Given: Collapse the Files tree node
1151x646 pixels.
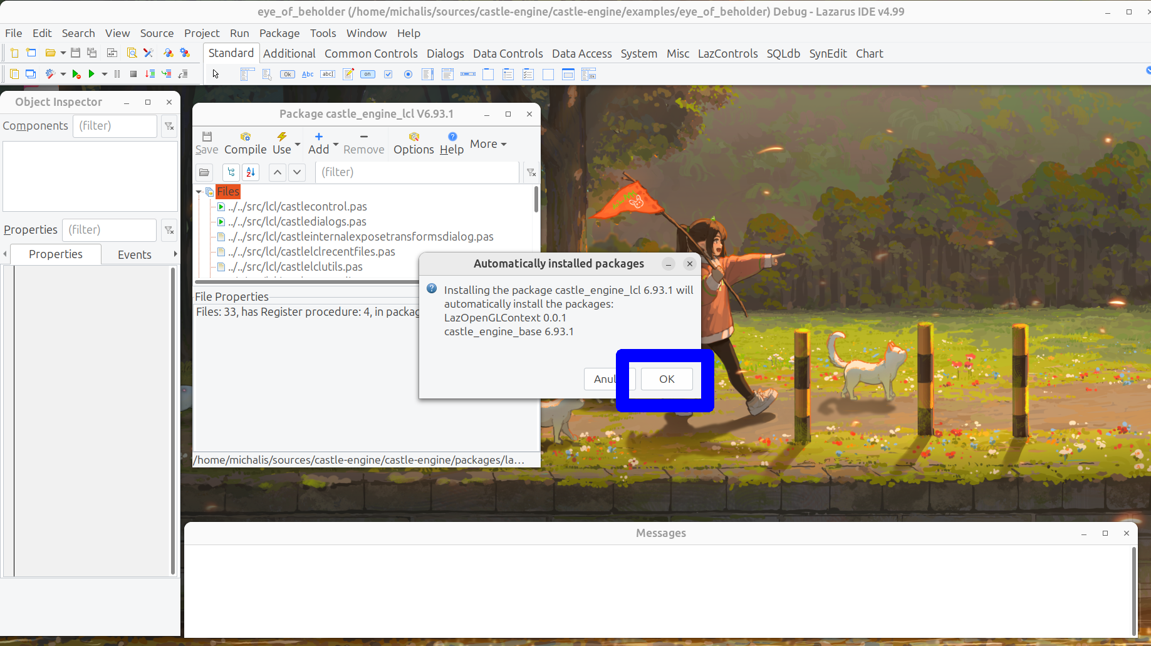Looking at the screenshot, I should pyautogui.click(x=199, y=192).
